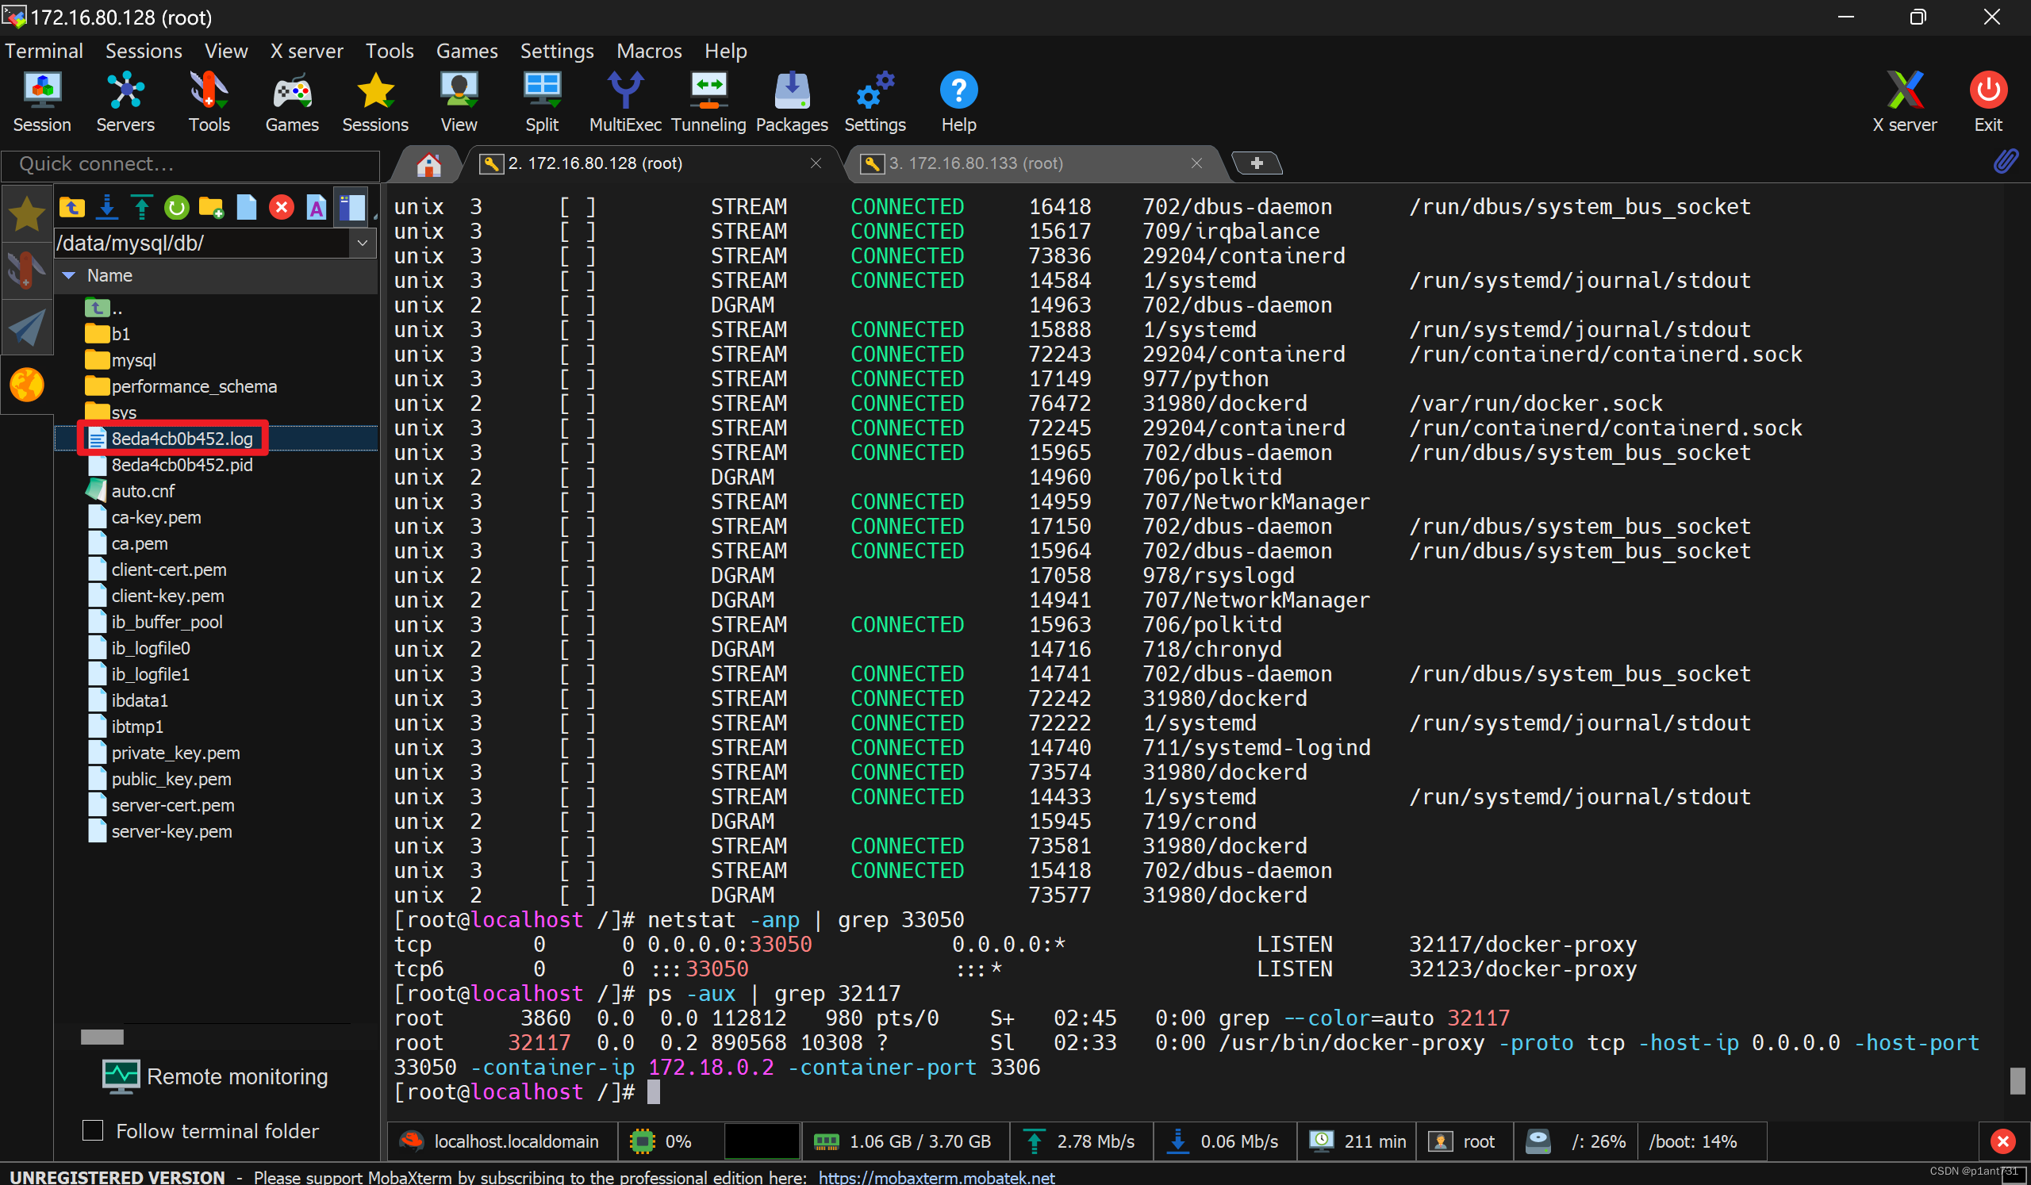Expand the SFTP path dropdown

[362, 243]
